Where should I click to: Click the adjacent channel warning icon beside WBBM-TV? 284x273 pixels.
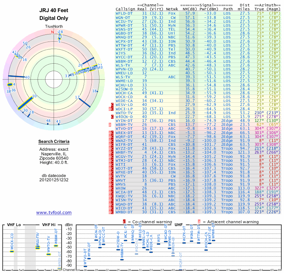coord(110,124)
